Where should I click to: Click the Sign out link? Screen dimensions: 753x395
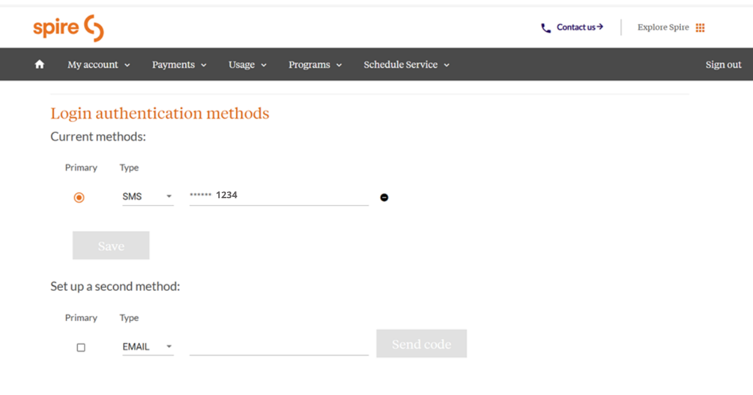pyautogui.click(x=723, y=65)
